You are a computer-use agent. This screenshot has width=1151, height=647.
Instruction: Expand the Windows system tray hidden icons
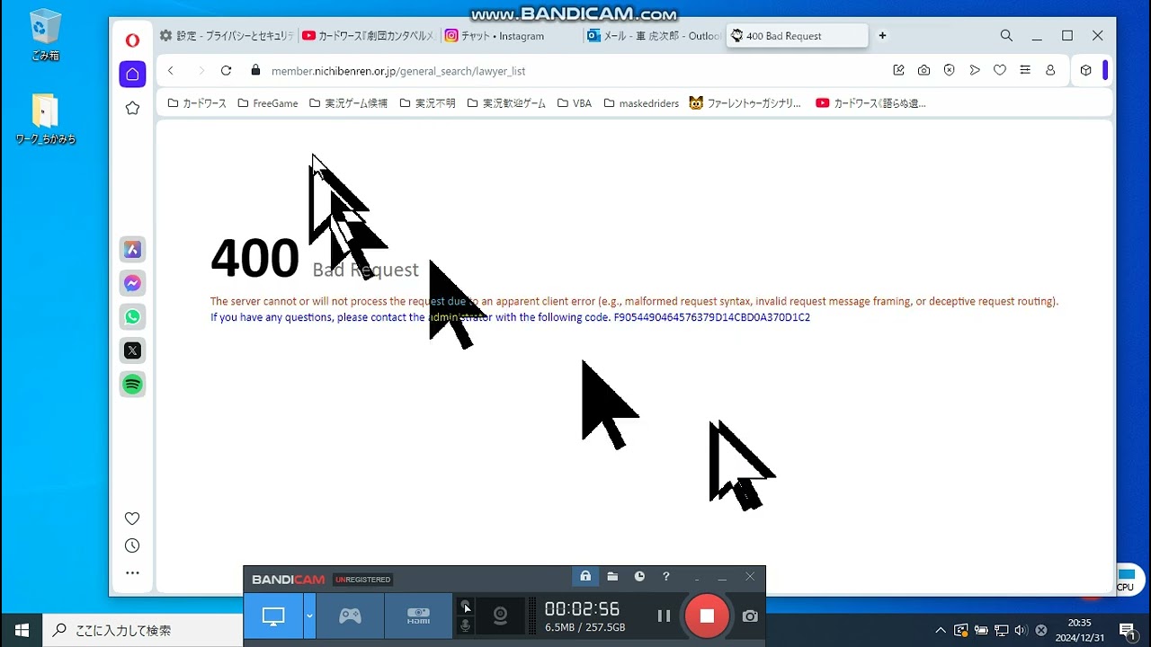coord(941,630)
